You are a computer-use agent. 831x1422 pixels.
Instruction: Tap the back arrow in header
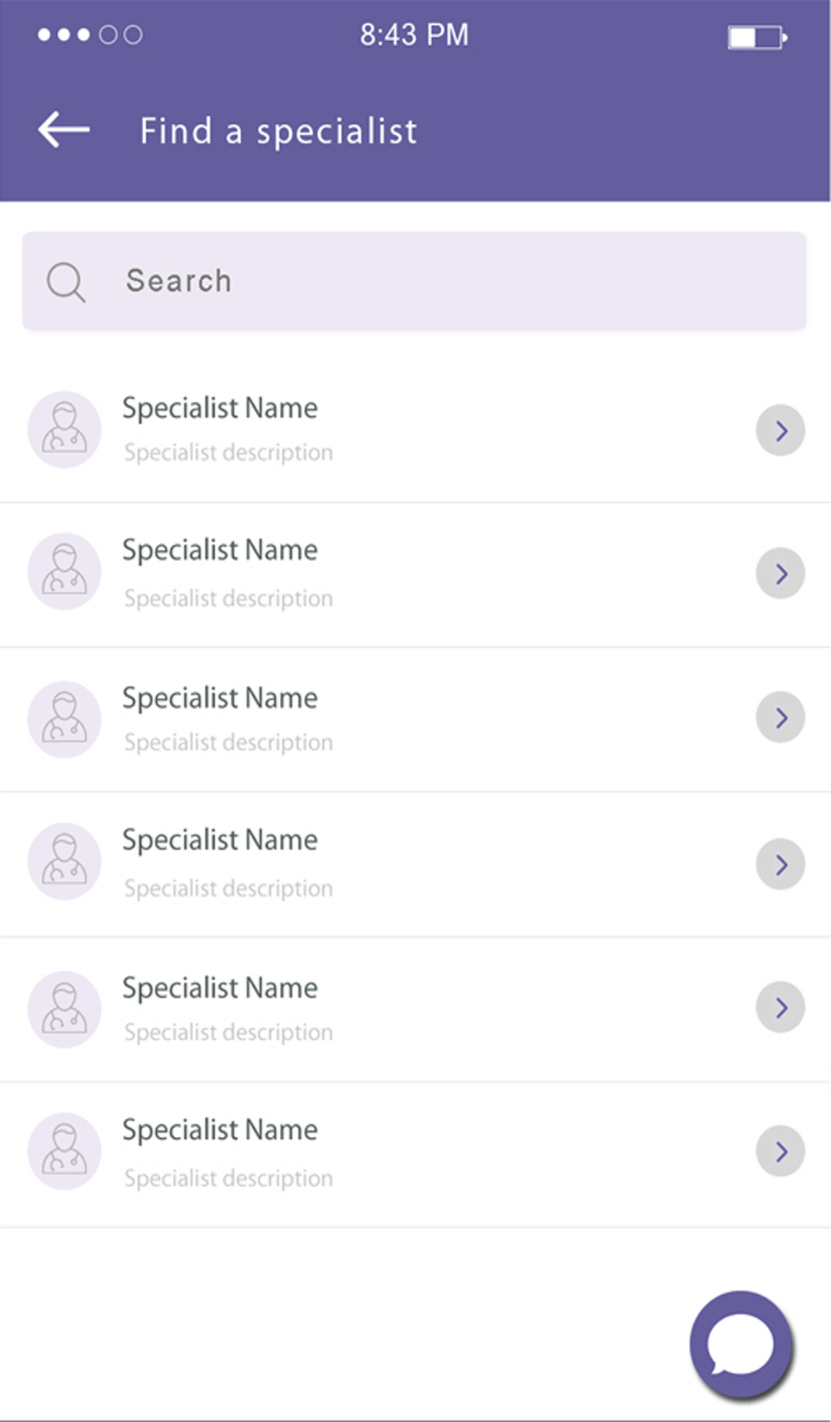[64, 129]
